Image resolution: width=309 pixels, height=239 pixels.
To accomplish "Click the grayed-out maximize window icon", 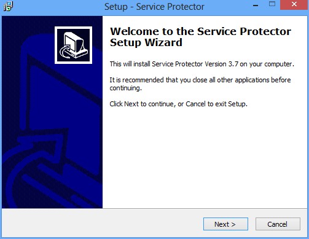I will [272, 4].
